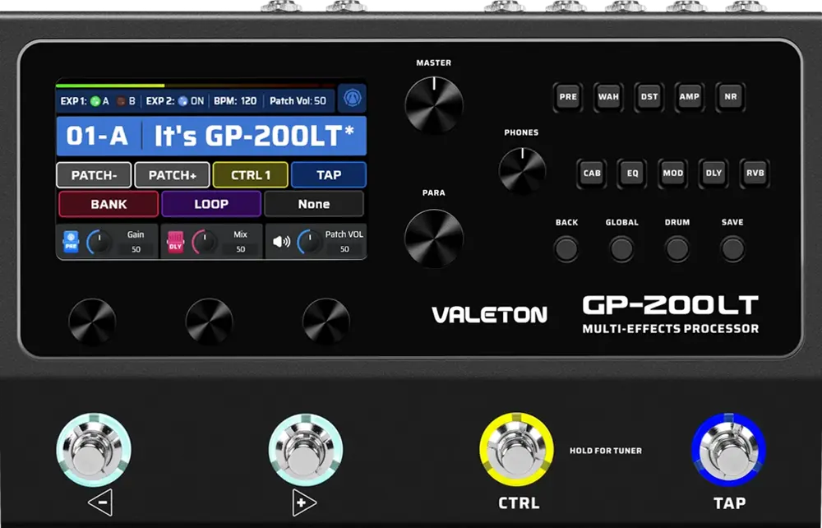Tap patch name It's GP-200LT*
The height and width of the screenshot is (528, 822).
254,136
